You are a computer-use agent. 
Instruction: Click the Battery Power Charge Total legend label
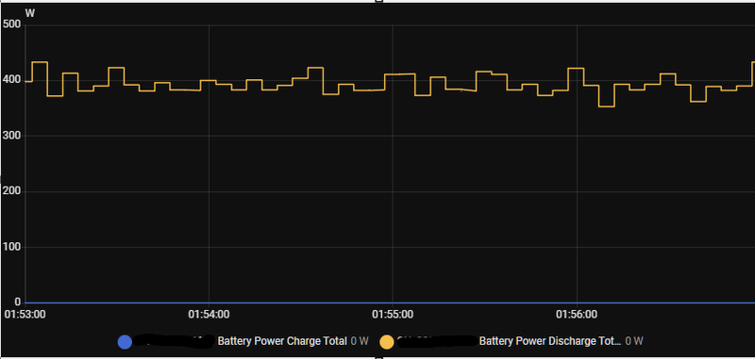pyautogui.click(x=282, y=341)
